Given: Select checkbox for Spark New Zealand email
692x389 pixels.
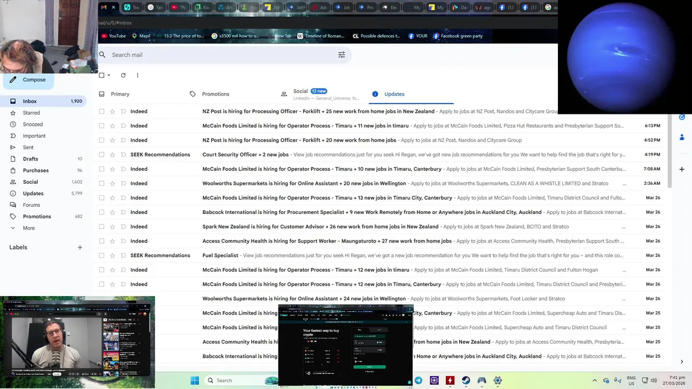Looking at the screenshot, I should 102,226.
